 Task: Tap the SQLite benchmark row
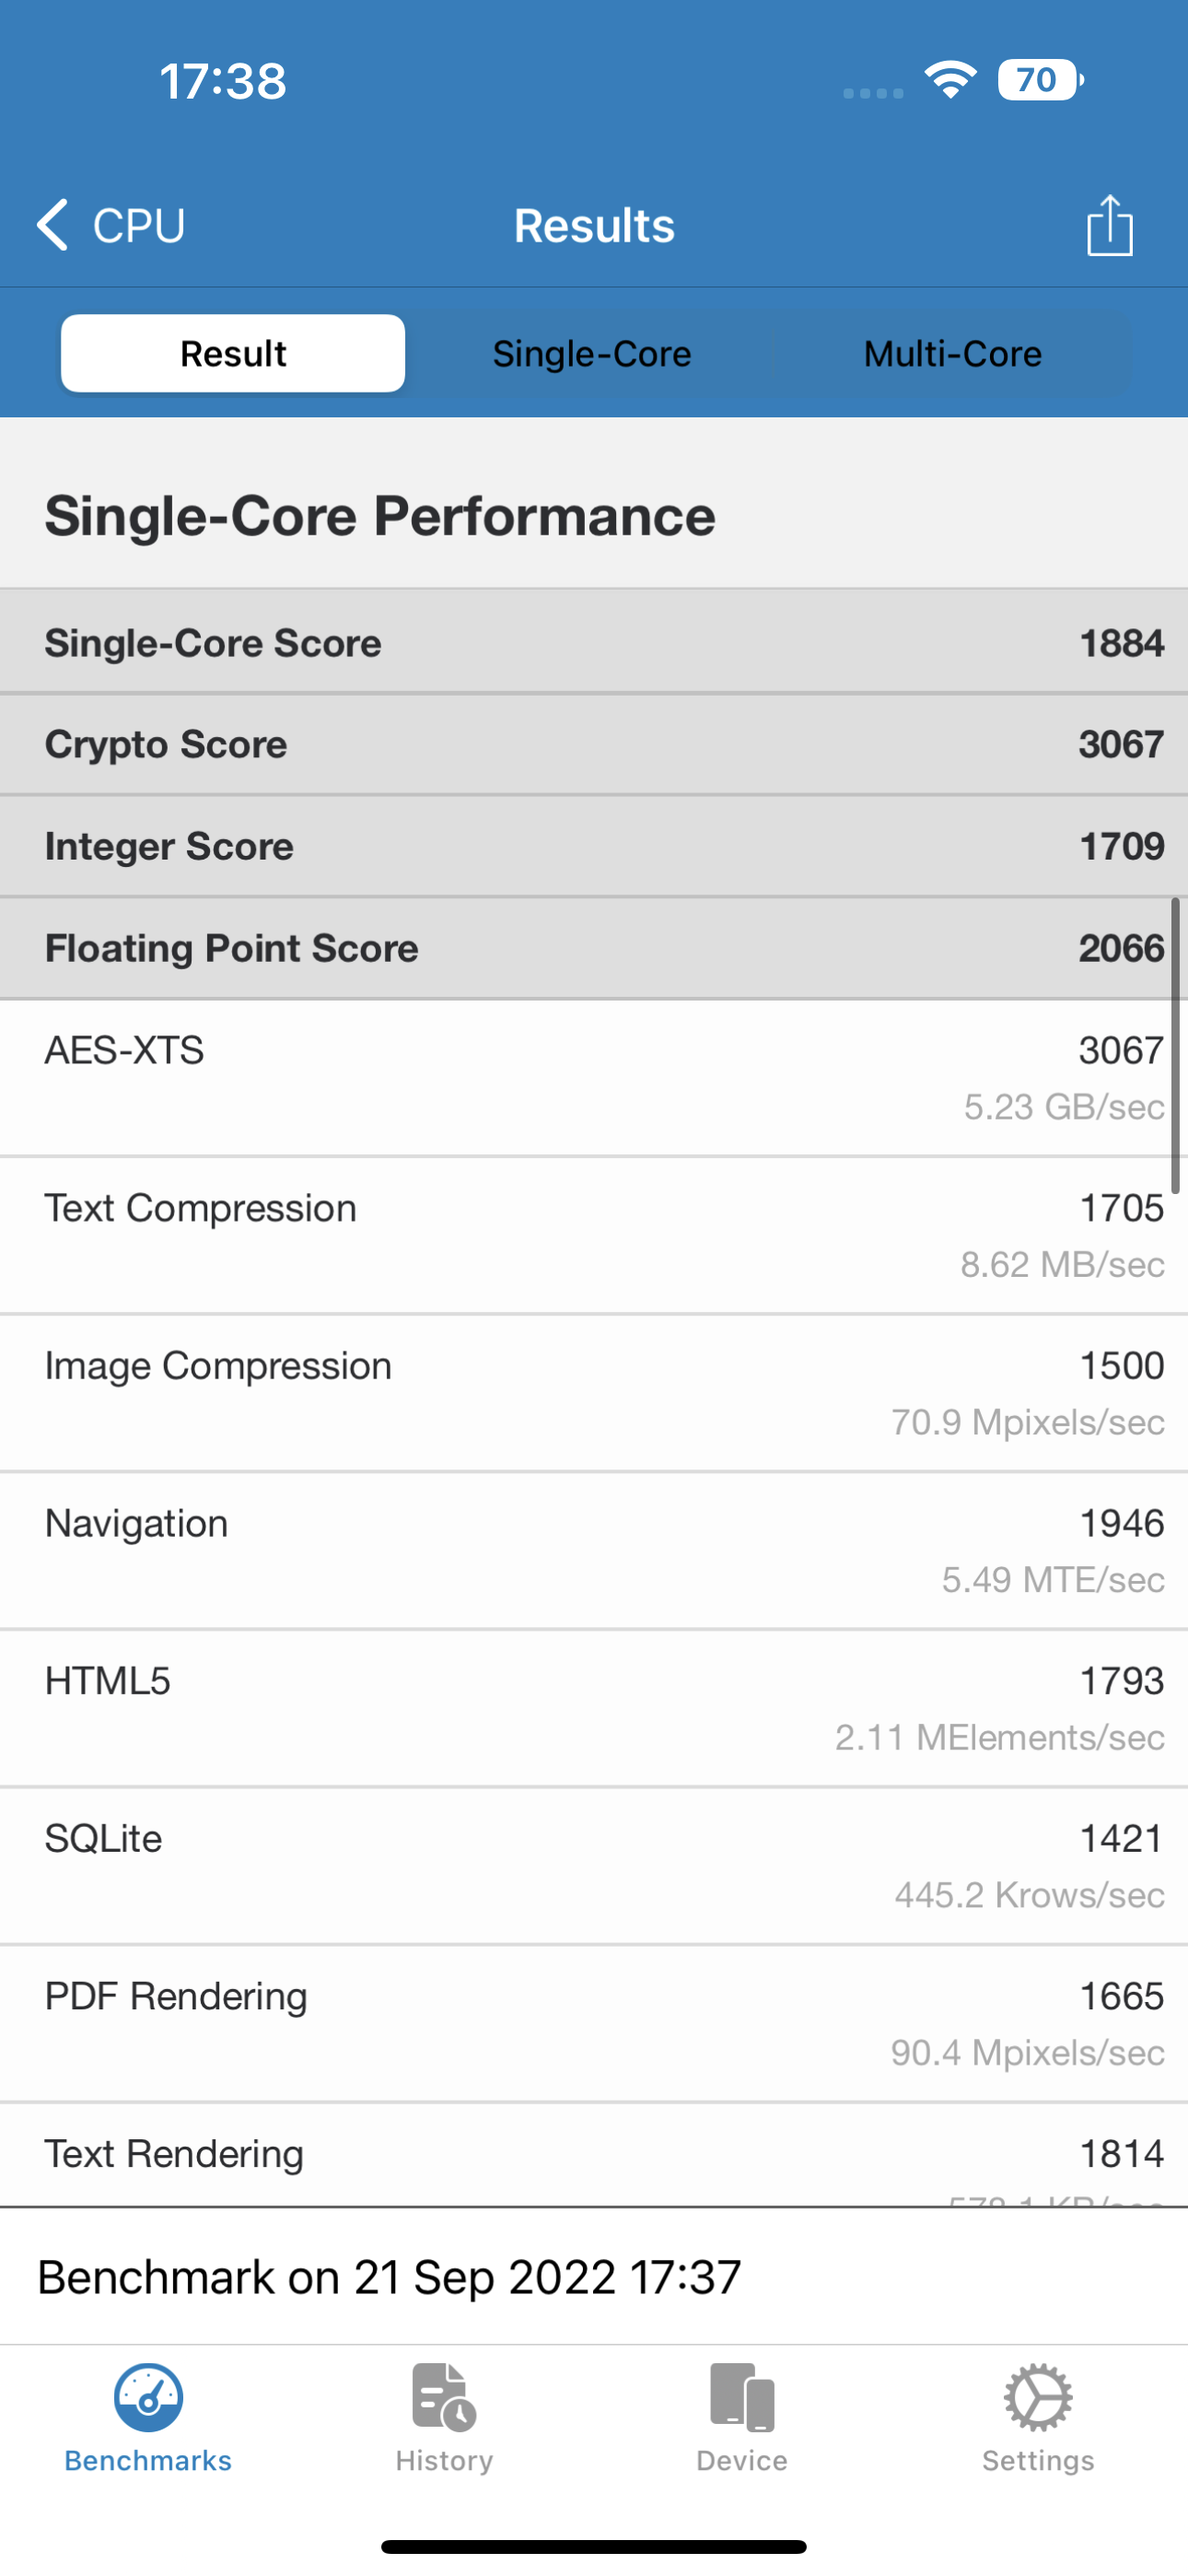594,1865
